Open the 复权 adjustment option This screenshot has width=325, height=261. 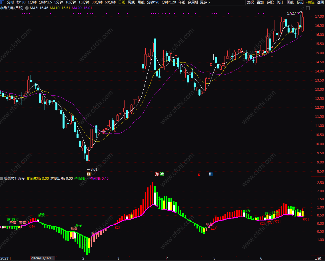250,2
